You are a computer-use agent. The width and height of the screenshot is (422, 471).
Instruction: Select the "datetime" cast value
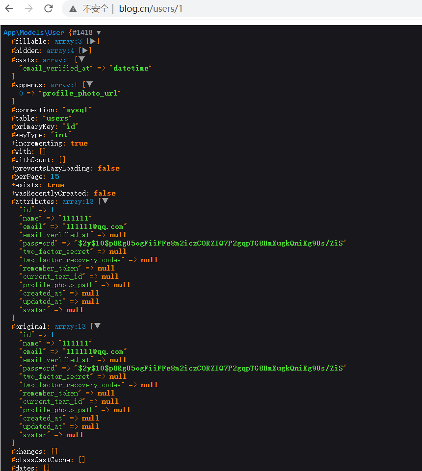click(131, 68)
